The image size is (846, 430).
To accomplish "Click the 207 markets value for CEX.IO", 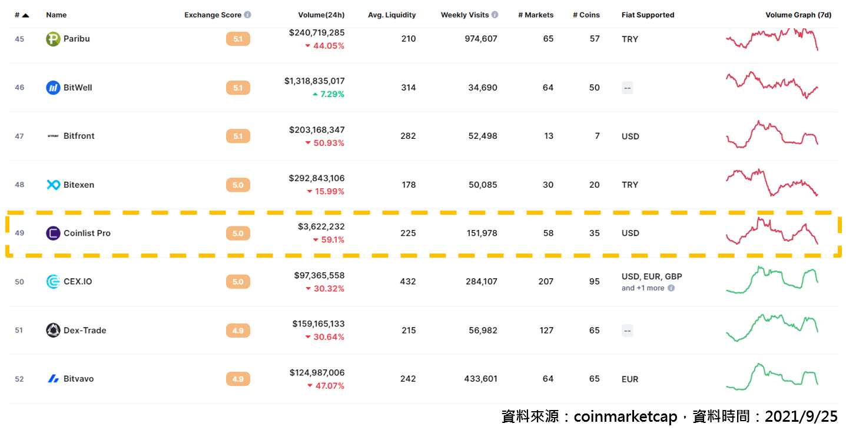I will [x=546, y=282].
